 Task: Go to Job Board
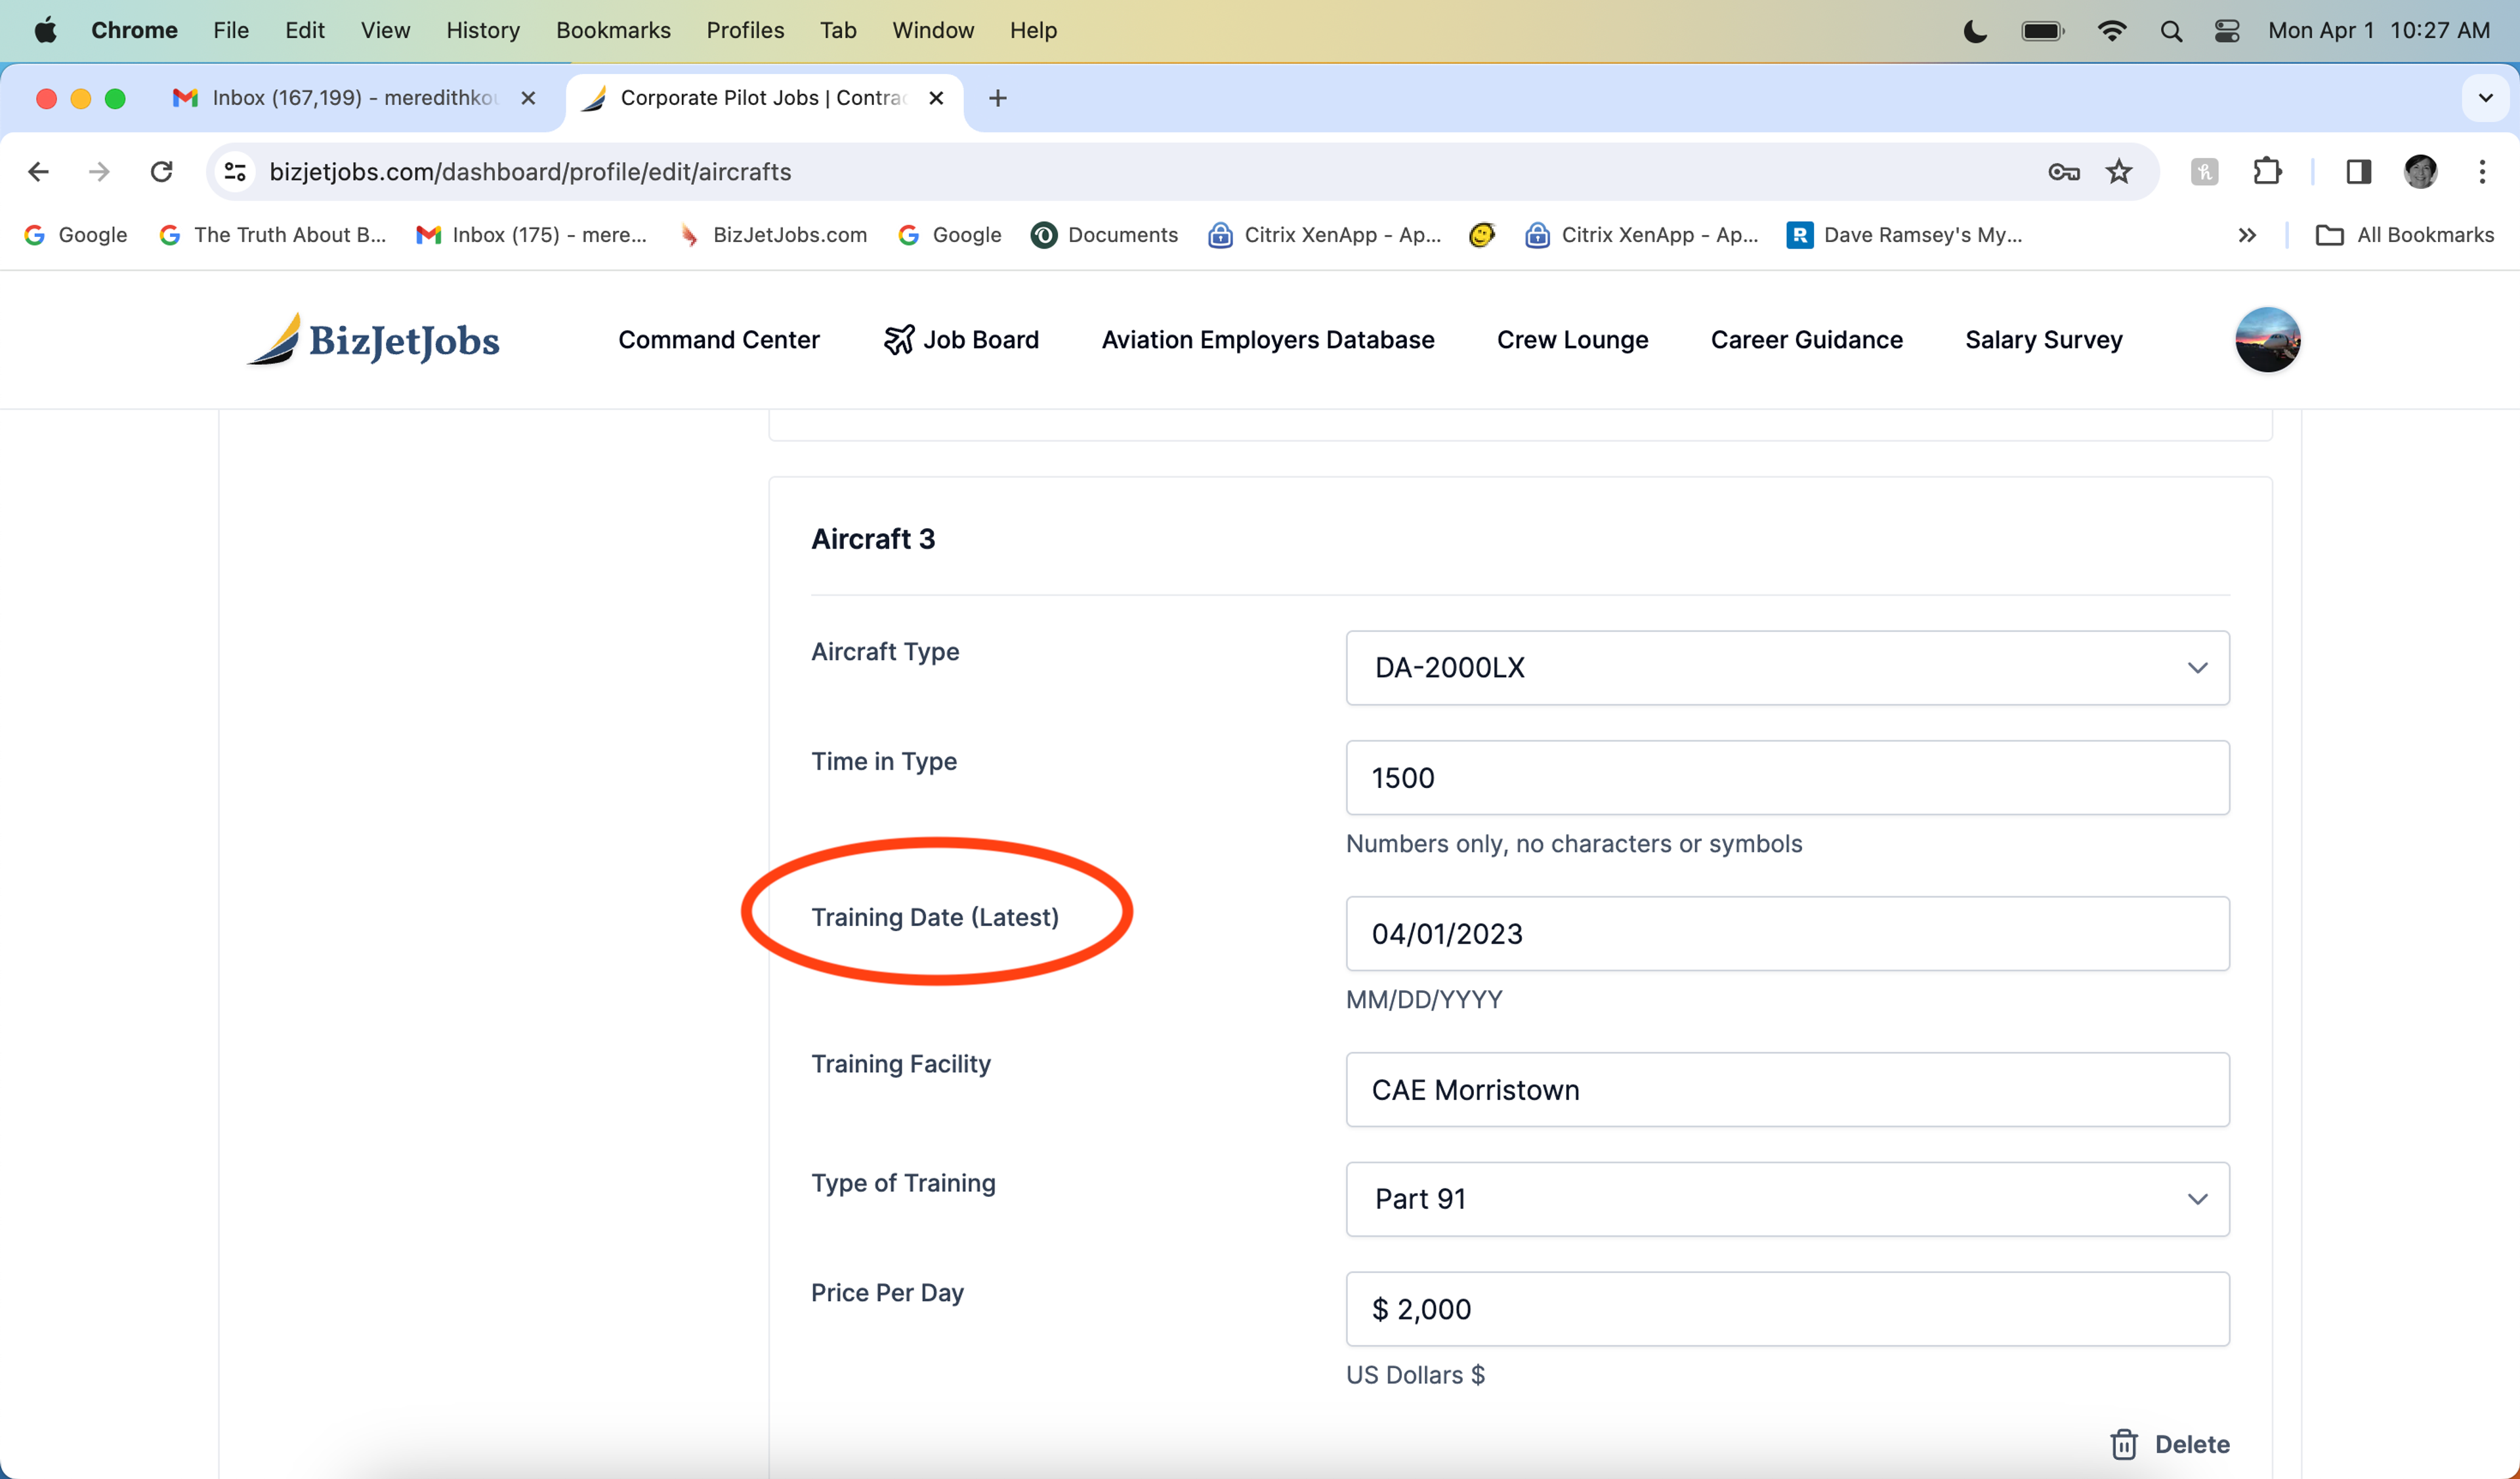coord(961,340)
